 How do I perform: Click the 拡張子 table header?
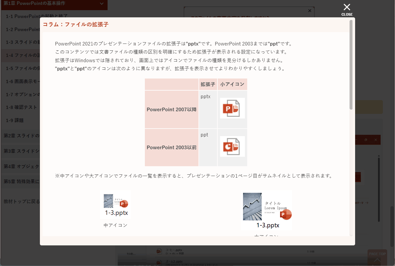208,84
